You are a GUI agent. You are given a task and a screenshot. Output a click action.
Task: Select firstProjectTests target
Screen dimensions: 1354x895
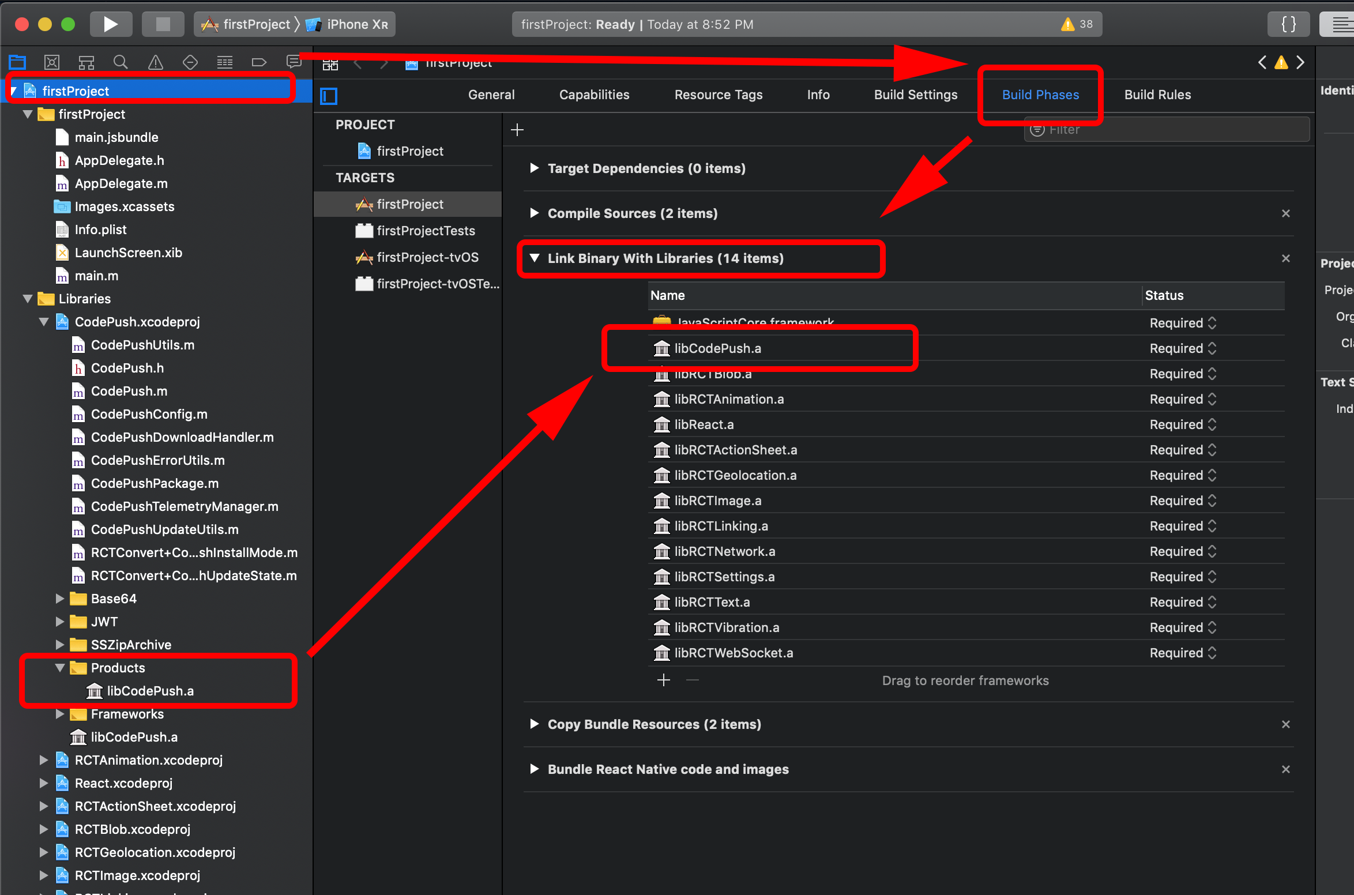[x=426, y=231]
